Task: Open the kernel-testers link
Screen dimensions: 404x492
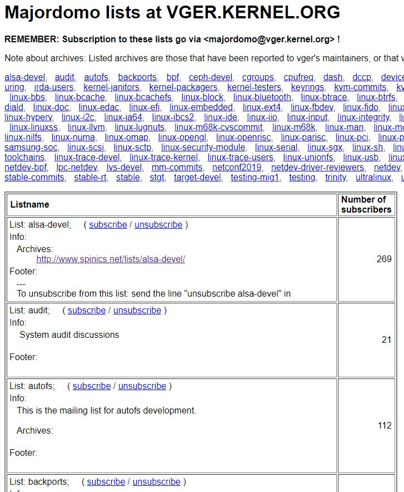Action: [254, 87]
